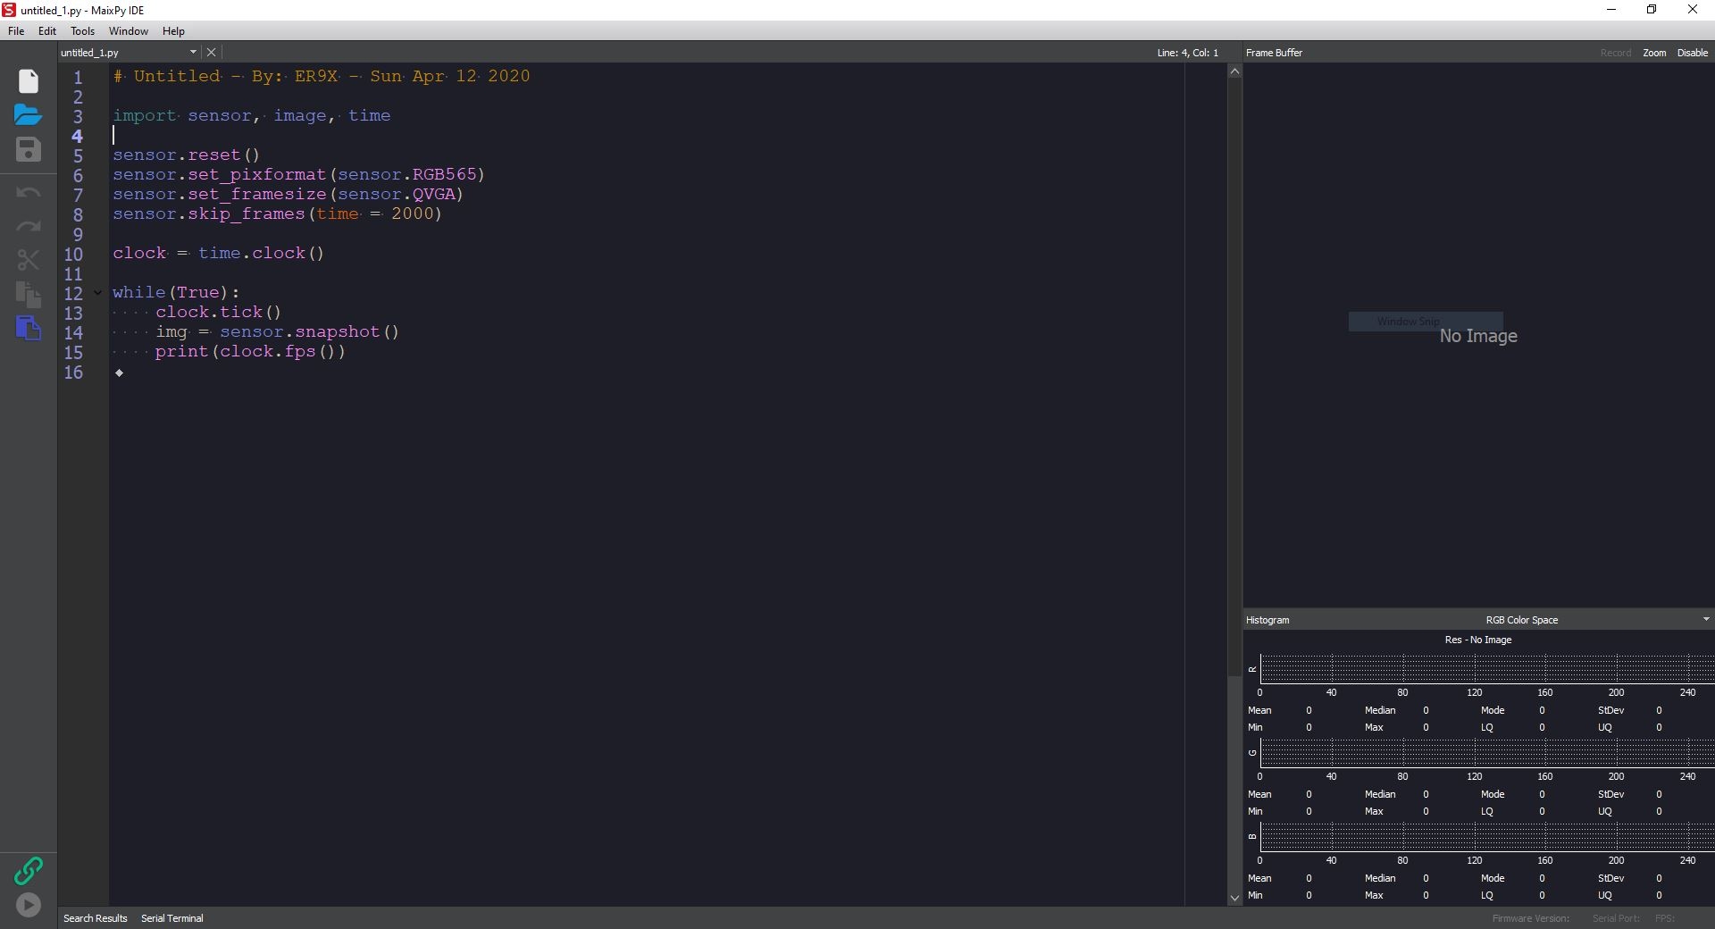
Task: Click the New File icon
Action: point(29,81)
